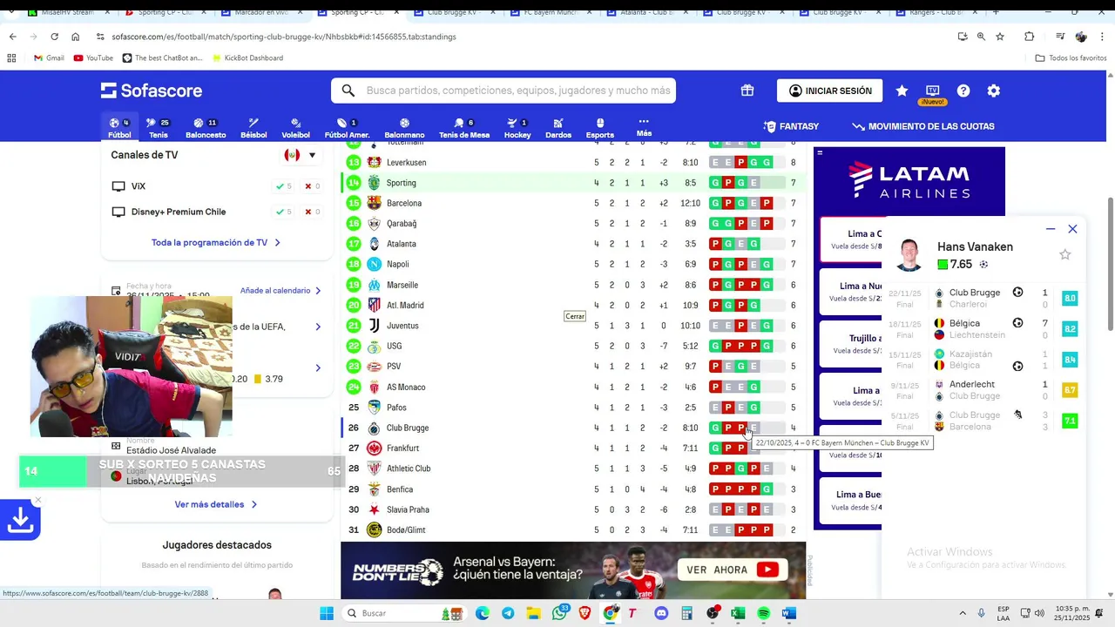Expand Toda la programación de TV
The width and height of the screenshot is (1115, 627).
click(216, 243)
